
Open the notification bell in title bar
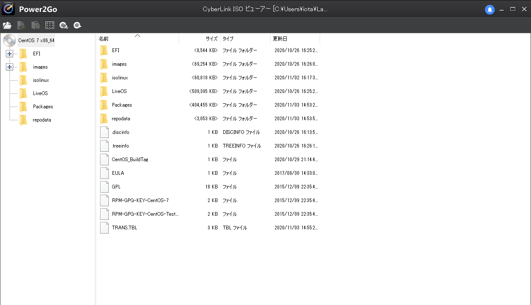(490, 9)
